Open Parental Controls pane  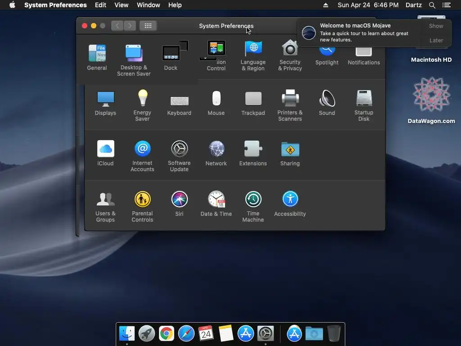(x=143, y=206)
